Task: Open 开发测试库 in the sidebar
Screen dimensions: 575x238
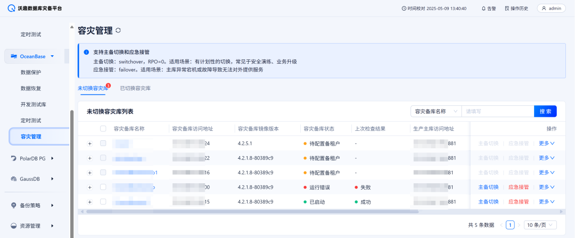Action: click(34, 104)
